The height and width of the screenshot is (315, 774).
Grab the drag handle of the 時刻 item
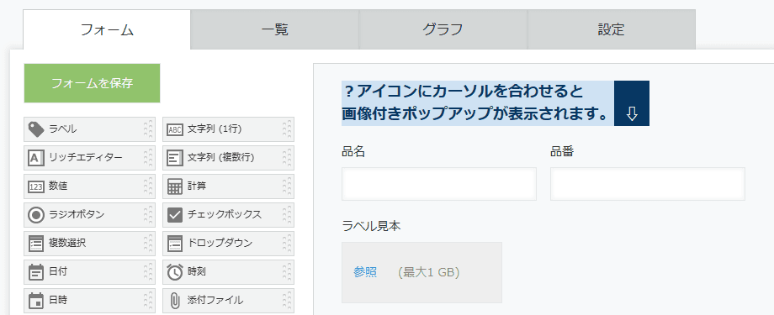pos(286,272)
